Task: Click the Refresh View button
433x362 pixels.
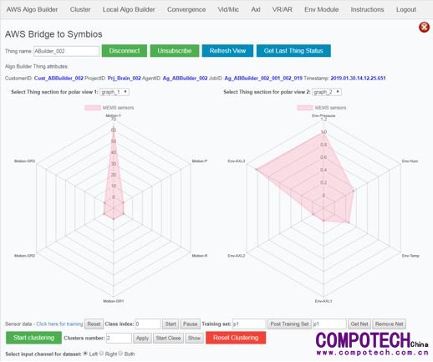Action: [x=227, y=51]
